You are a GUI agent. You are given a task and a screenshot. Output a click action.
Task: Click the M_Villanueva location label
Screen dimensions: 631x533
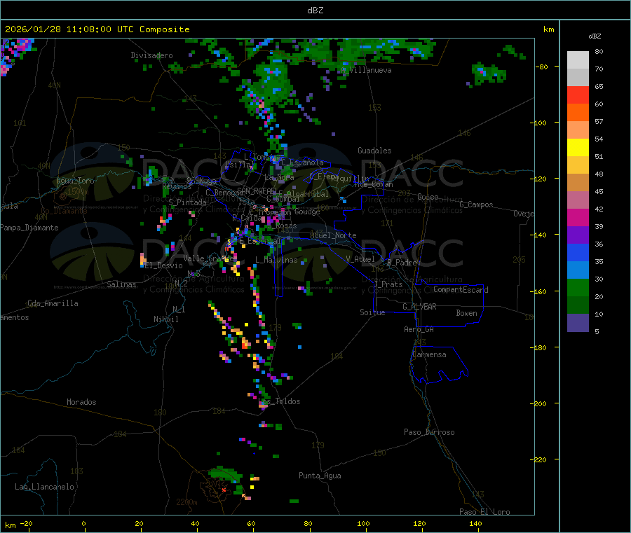[366, 70]
